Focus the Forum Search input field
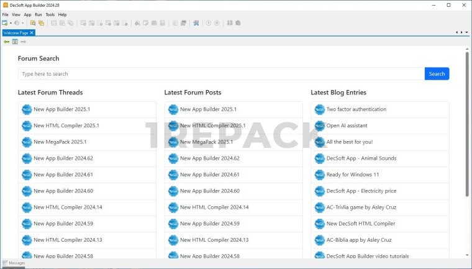Screen dimensions: 472x269 [x=220, y=74]
